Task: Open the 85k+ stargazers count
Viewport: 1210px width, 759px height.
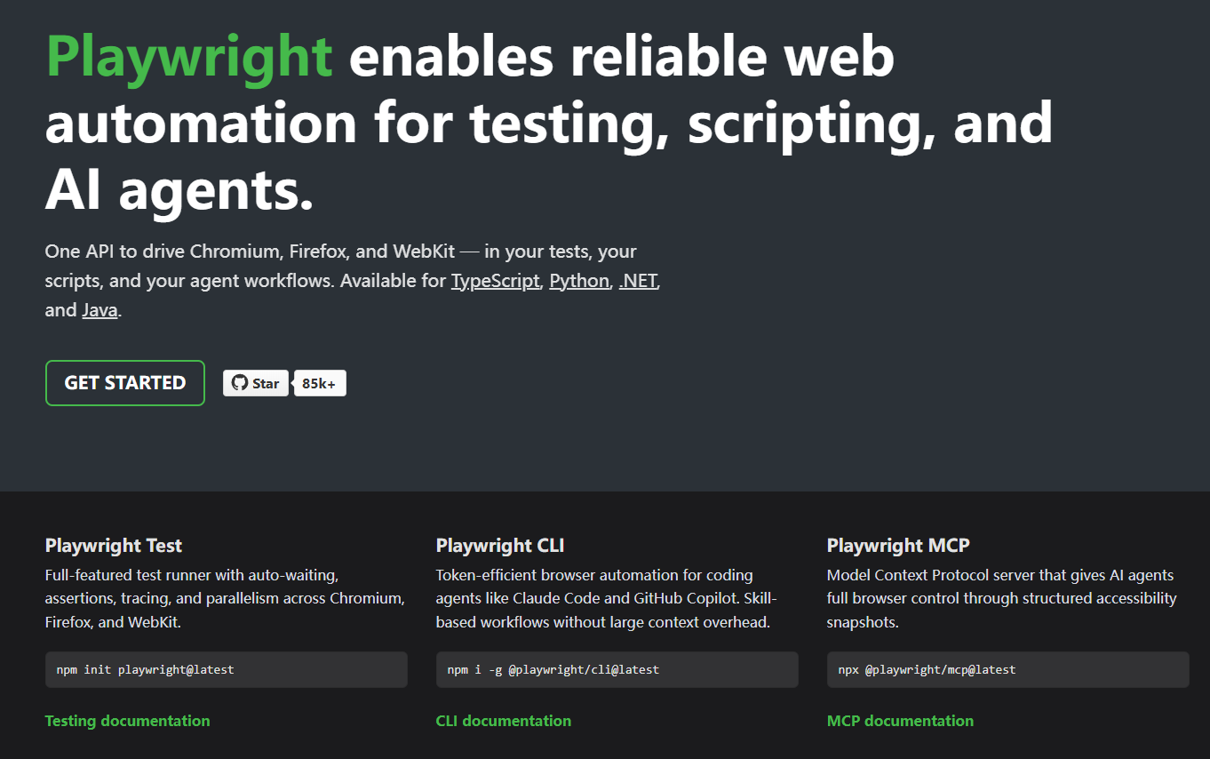Action: tap(320, 383)
